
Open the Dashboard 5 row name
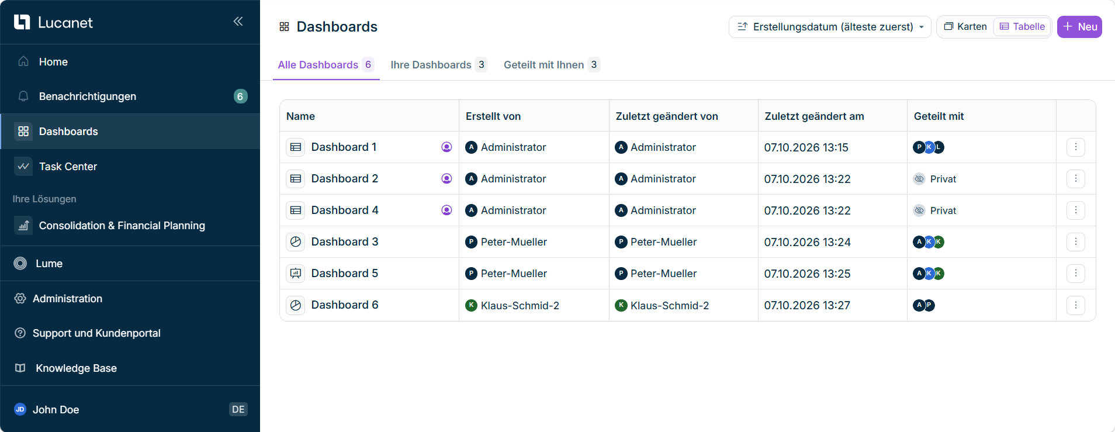click(x=345, y=274)
